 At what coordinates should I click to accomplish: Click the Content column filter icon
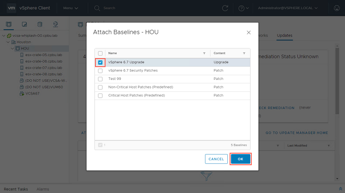pos(244,53)
